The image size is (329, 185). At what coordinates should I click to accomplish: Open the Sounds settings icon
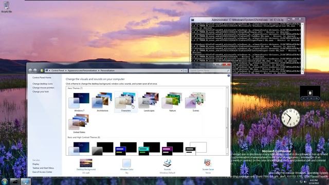click(x=167, y=163)
